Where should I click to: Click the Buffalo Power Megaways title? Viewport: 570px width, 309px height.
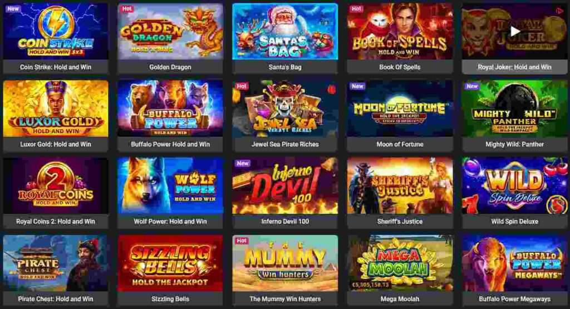[515, 299]
